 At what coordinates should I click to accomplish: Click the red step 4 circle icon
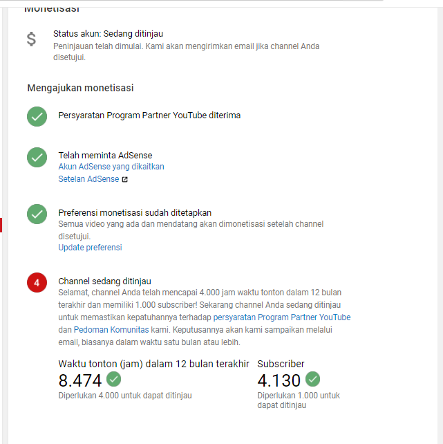tap(37, 283)
